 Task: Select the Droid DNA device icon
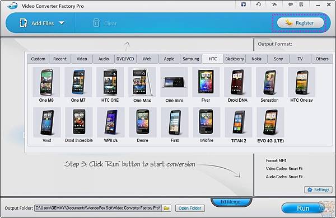pyautogui.click(x=237, y=82)
